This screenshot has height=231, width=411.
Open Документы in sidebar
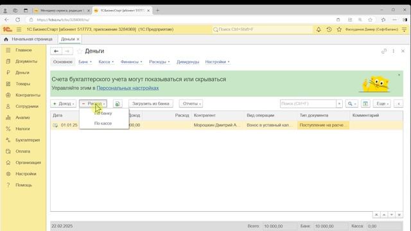(x=26, y=62)
